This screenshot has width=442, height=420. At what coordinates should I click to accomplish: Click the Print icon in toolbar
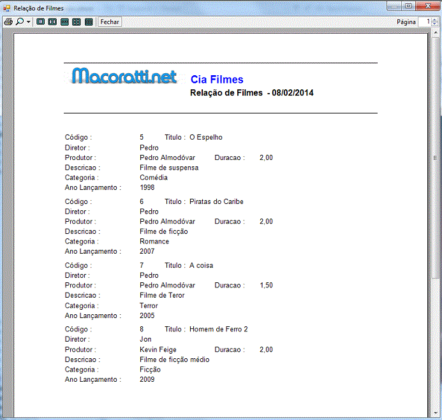[8, 22]
